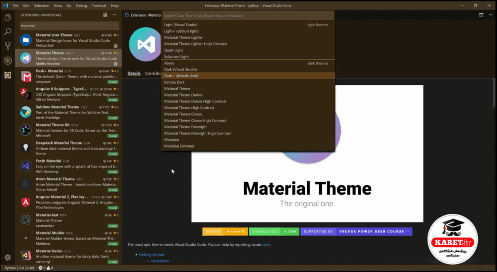Viewport: 497px width, 272px height.
Task: Choose Material Theme Ocean
Action: pos(248,114)
